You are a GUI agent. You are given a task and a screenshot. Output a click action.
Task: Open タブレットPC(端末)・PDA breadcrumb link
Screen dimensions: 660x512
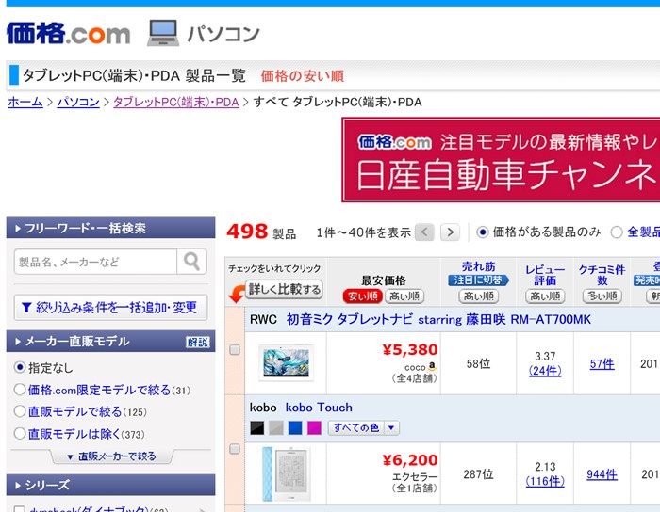(176, 102)
